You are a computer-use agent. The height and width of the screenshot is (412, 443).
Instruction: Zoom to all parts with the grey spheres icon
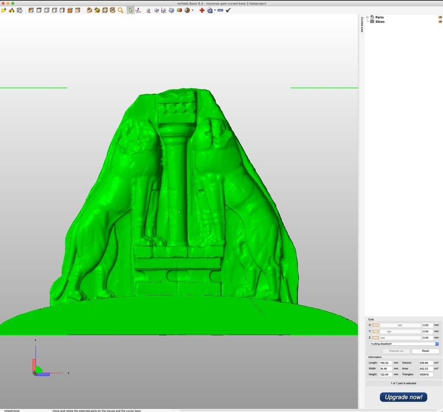[89, 10]
